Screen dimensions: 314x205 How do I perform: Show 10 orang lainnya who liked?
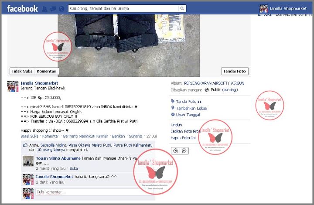pyautogui.click(x=51, y=150)
